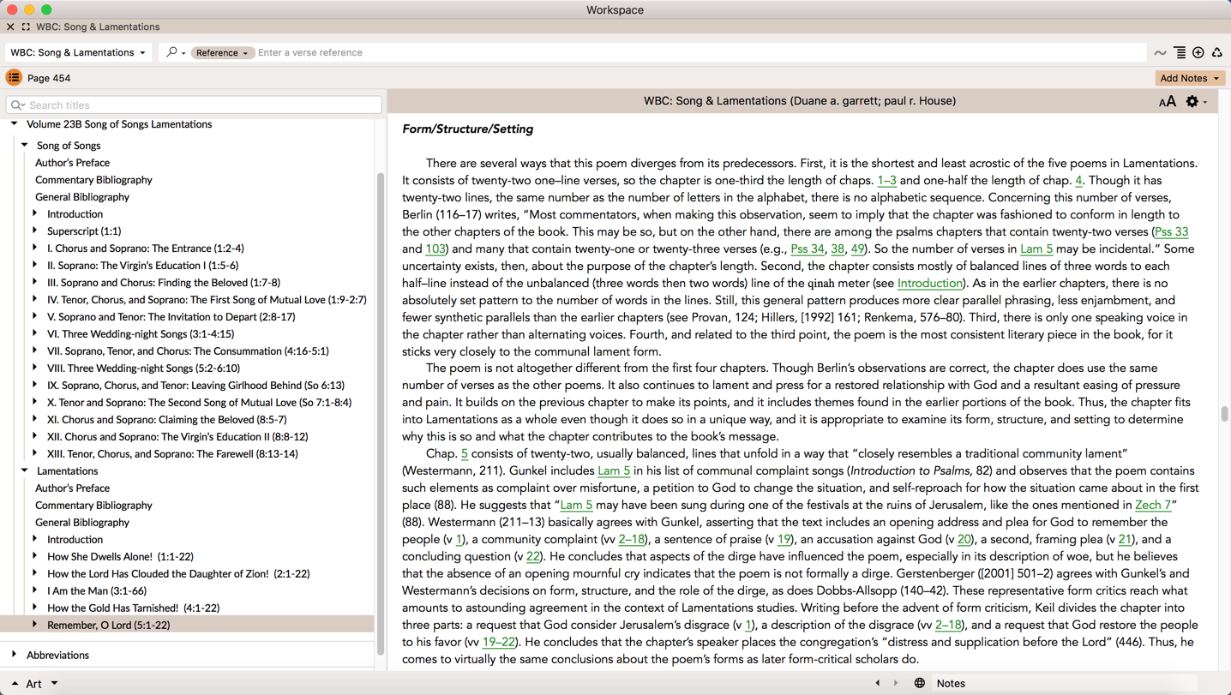The image size is (1231, 695).
Task: Follow the 1–3 chapter link
Action: (886, 180)
